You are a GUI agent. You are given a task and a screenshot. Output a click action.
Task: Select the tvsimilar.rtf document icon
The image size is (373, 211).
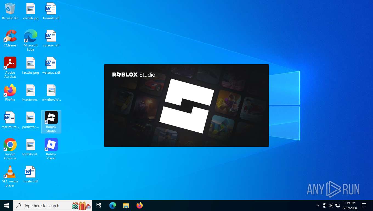[51, 11]
